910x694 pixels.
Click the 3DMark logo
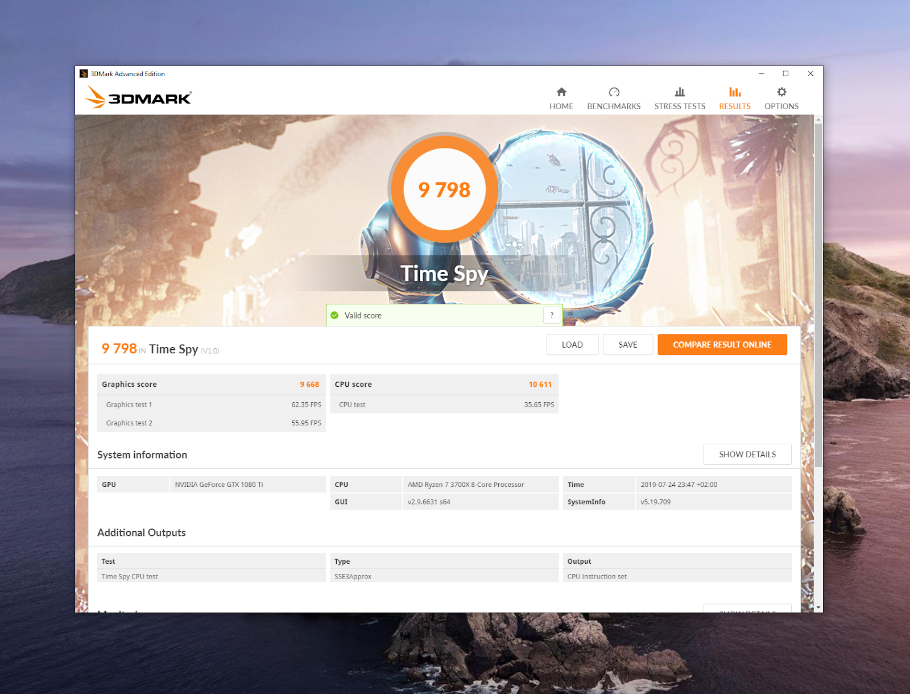(138, 97)
